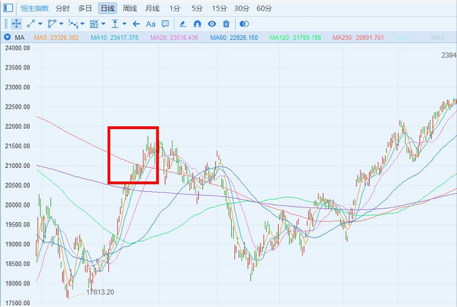Open price range tool dropdown arrow
Screen dimensions: 457x307
(124, 24)
